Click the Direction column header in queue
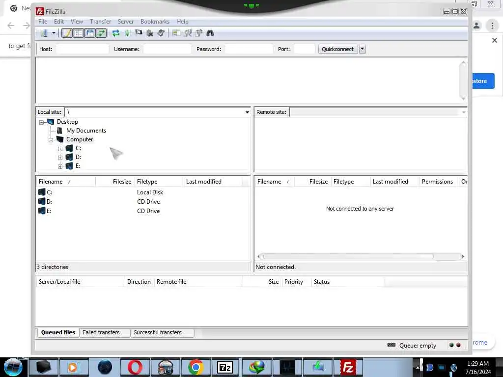 139,282
